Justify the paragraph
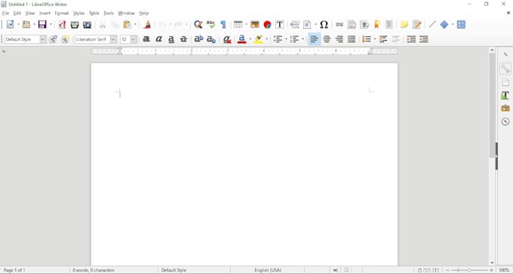 pos(352,39)
